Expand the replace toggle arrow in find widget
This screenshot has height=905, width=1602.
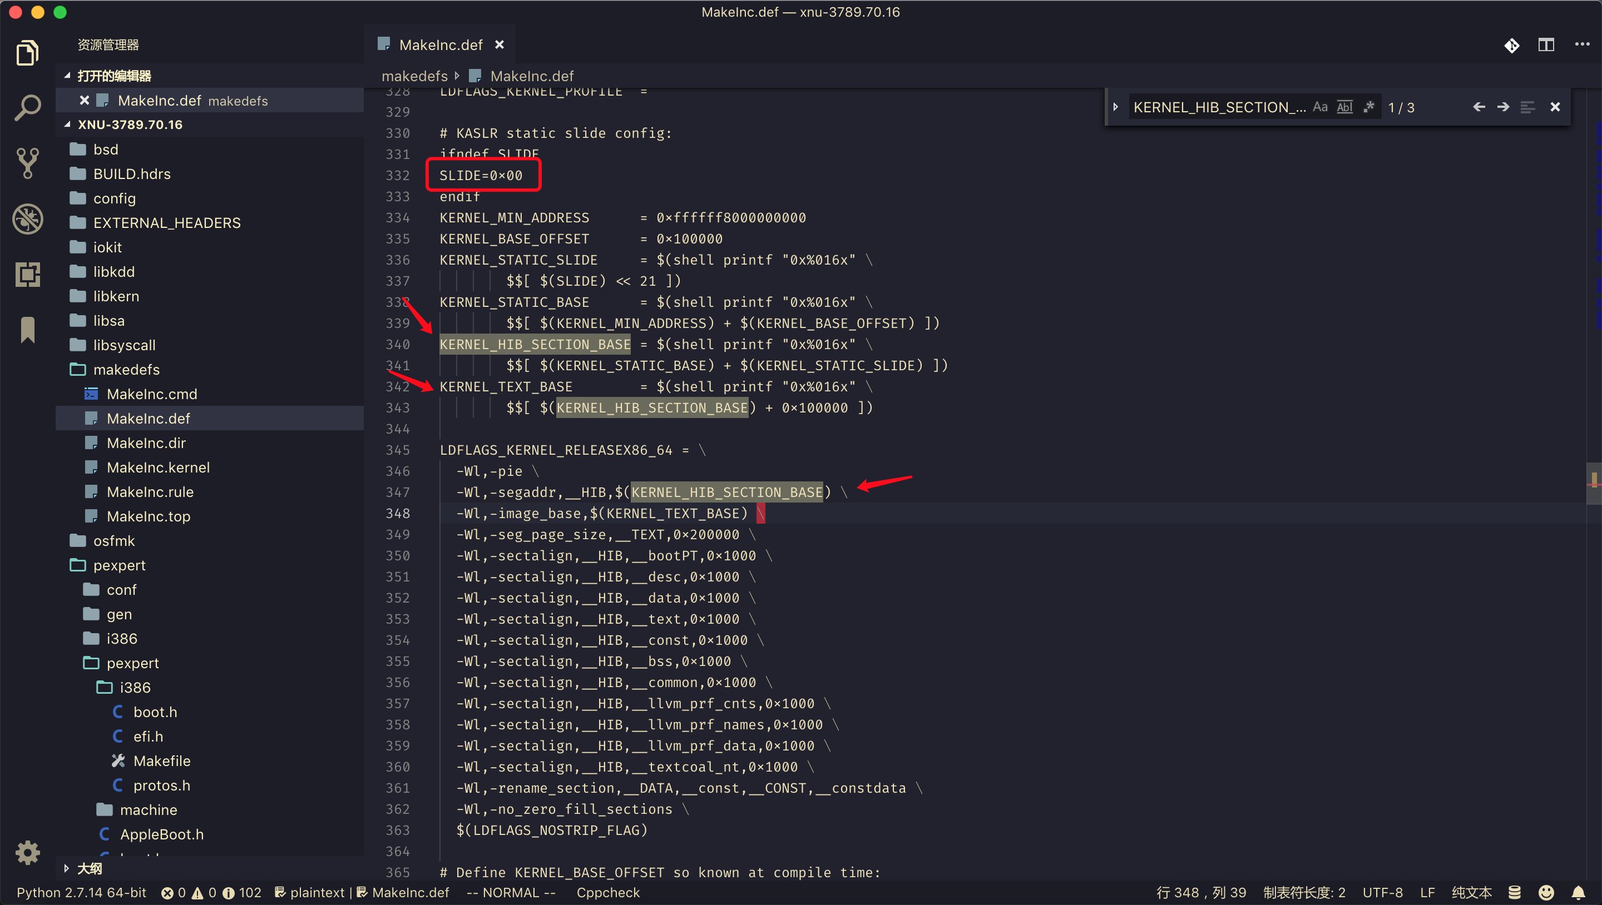coord(1116,107)
